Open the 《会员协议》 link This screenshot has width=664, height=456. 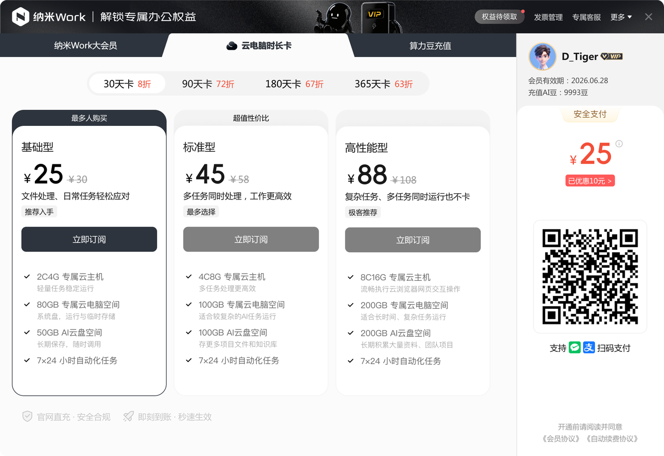(562, 438)
